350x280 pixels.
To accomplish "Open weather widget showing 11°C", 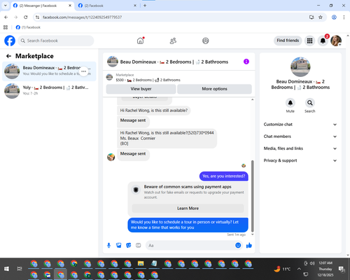I will tap(282, 269).
